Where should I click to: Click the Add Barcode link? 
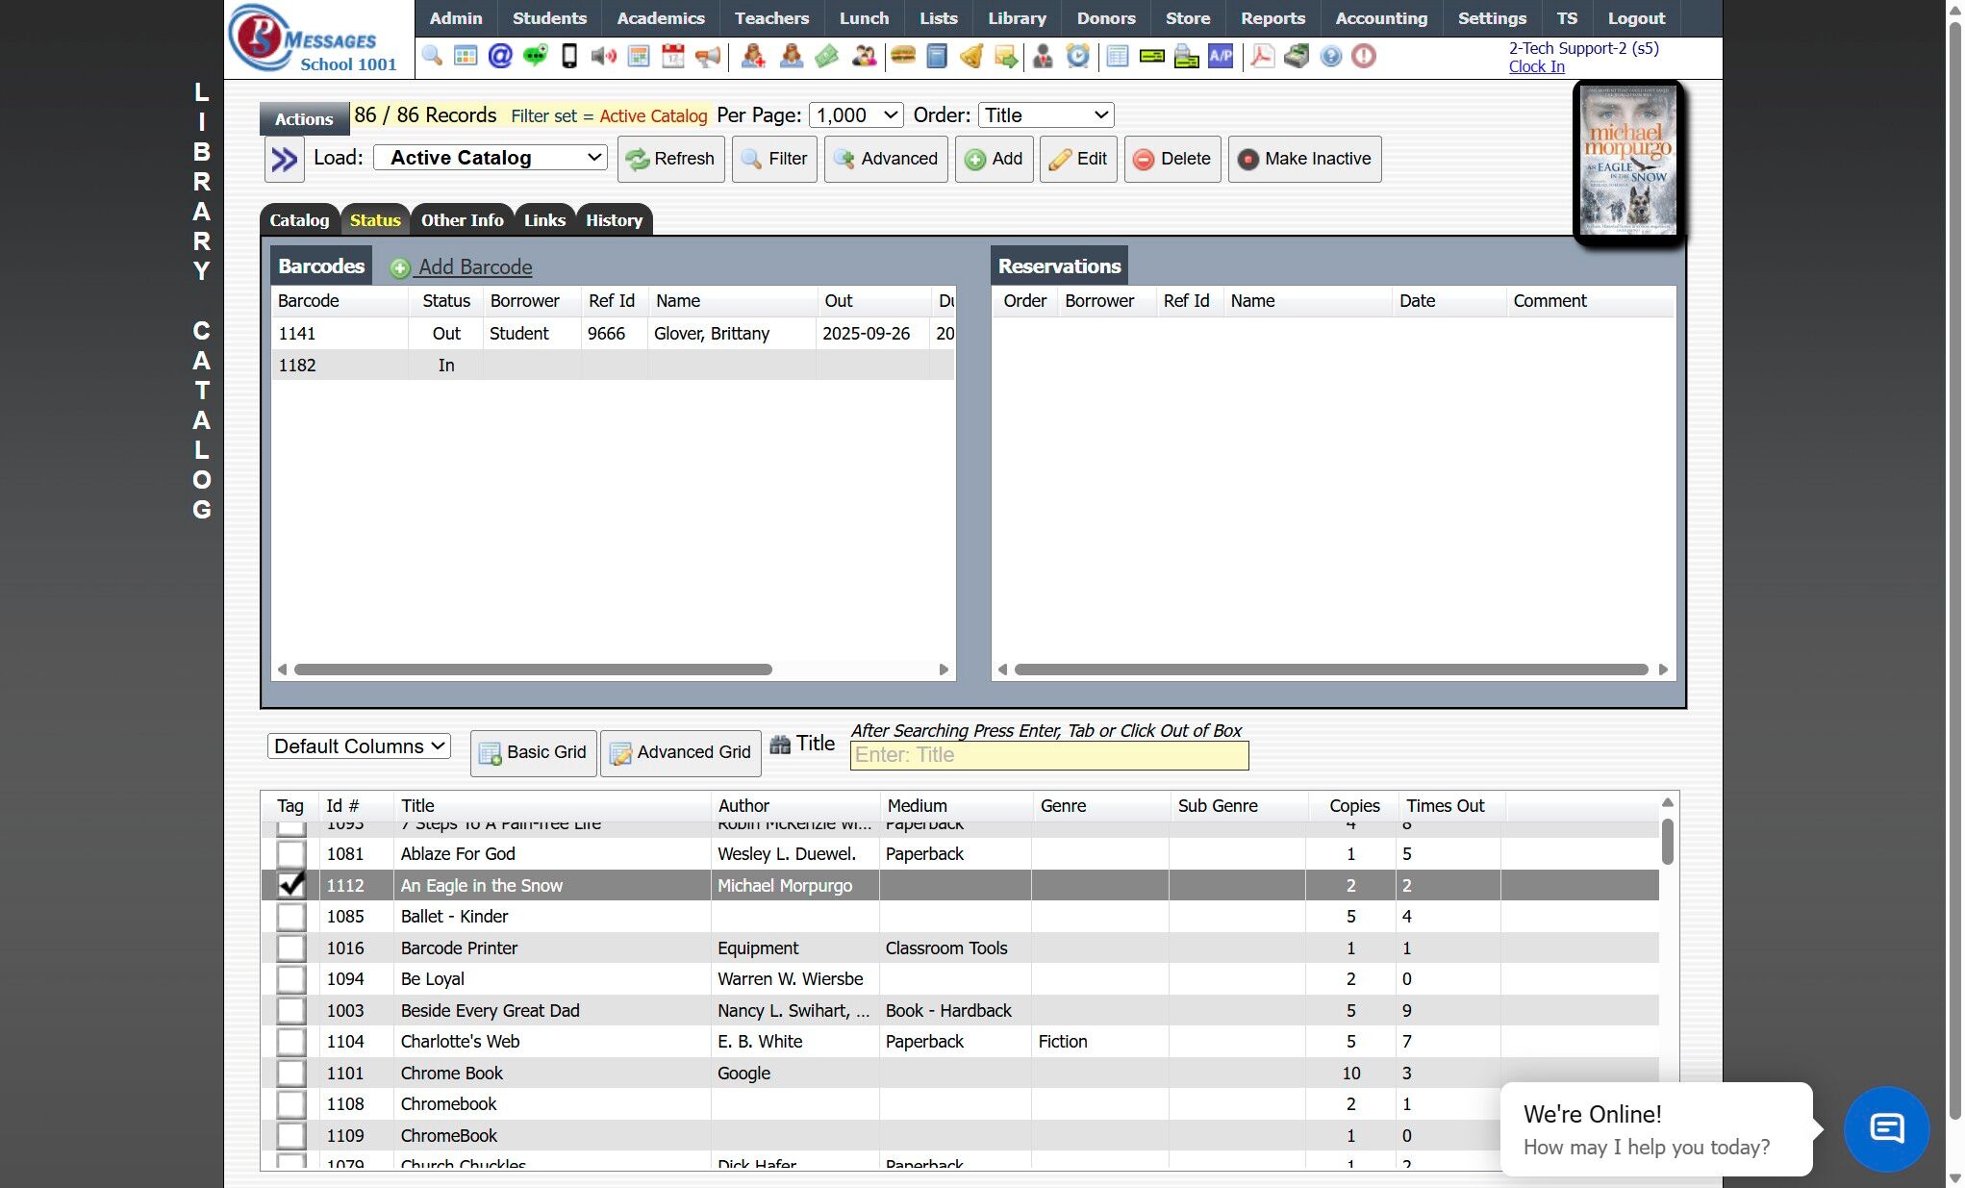point(474,267)
